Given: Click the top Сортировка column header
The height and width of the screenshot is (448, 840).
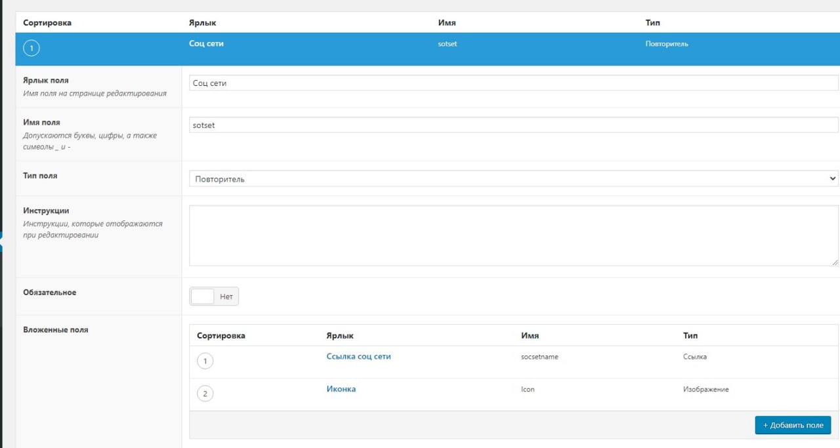Looking at the screenshot, I should pos(47,23).
